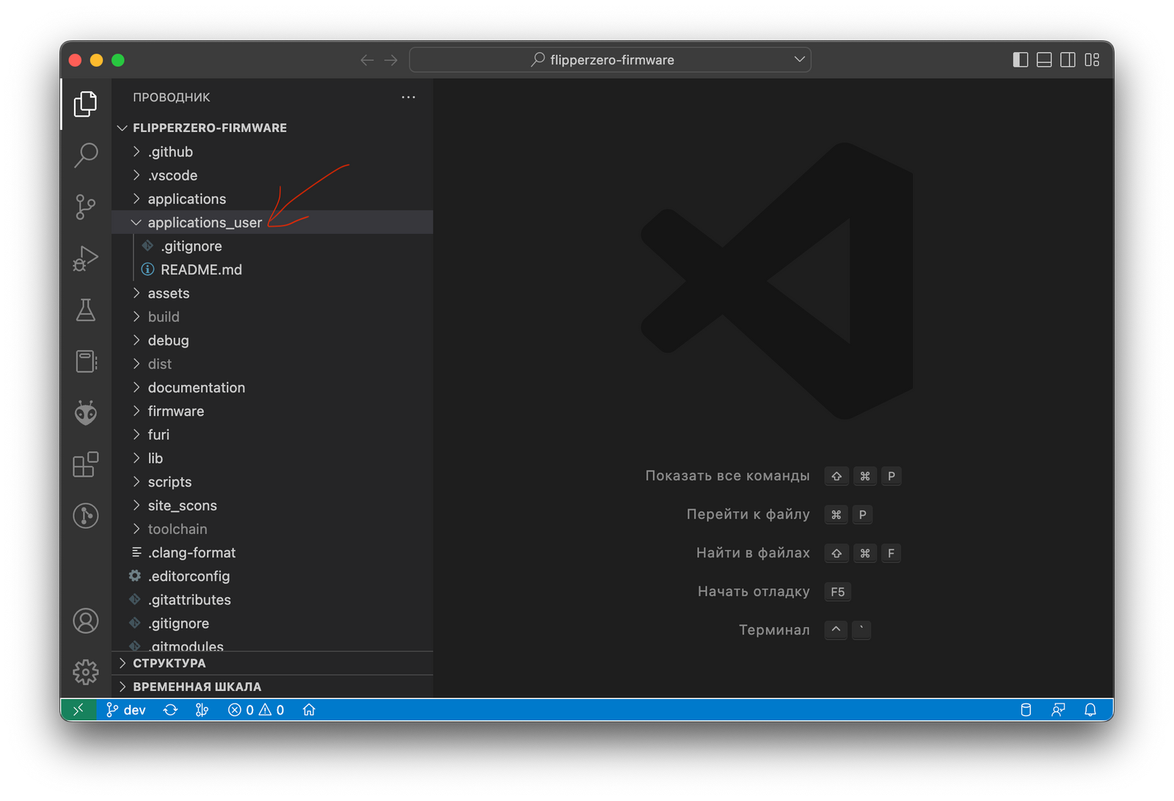Open the Explorer view in activity bar

click(86, 104)
